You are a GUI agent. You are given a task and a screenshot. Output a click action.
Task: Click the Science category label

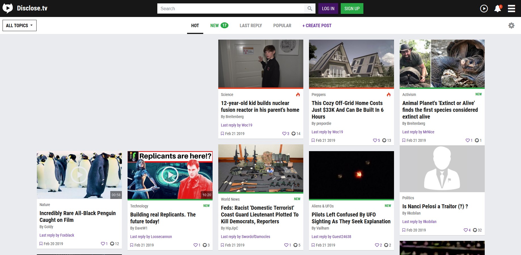tap(227, 95)
